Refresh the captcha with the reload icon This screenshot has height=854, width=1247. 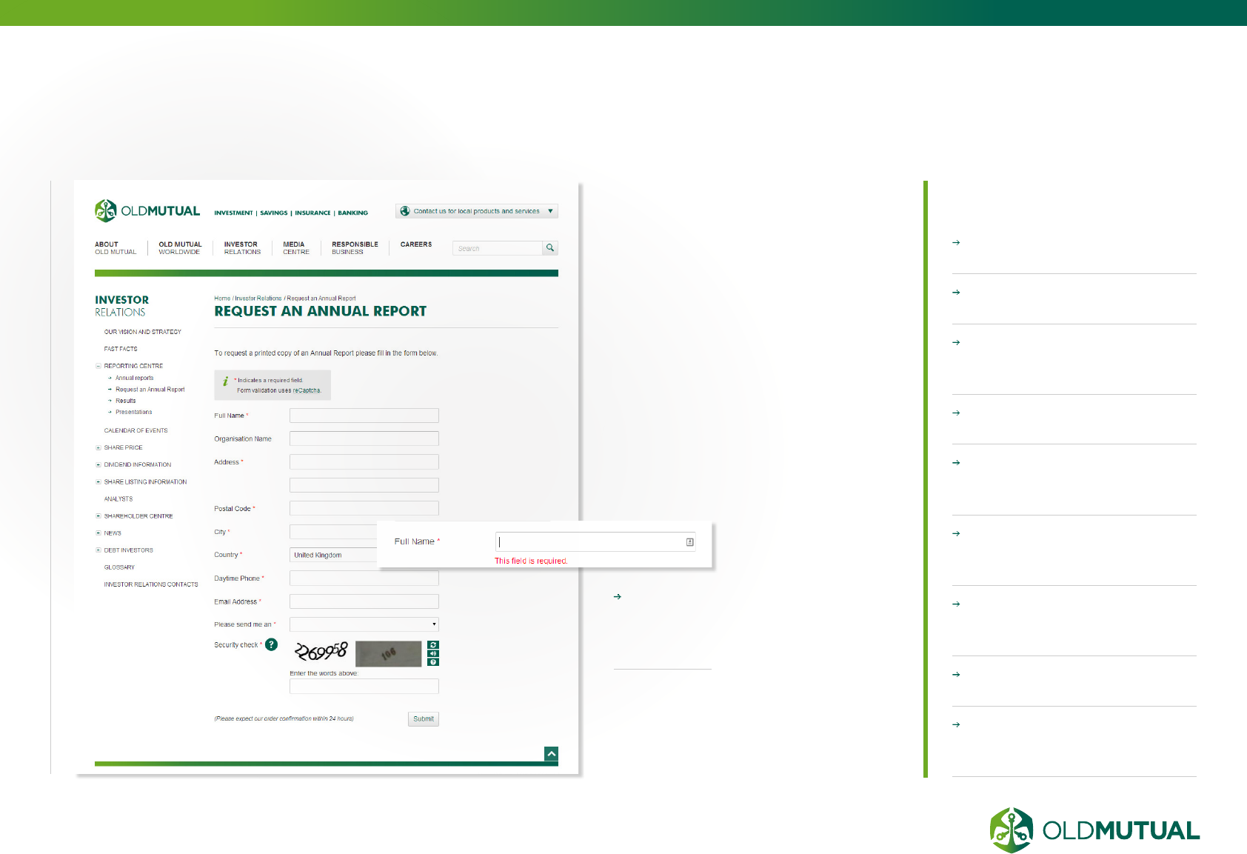click(x=433, y=645)
